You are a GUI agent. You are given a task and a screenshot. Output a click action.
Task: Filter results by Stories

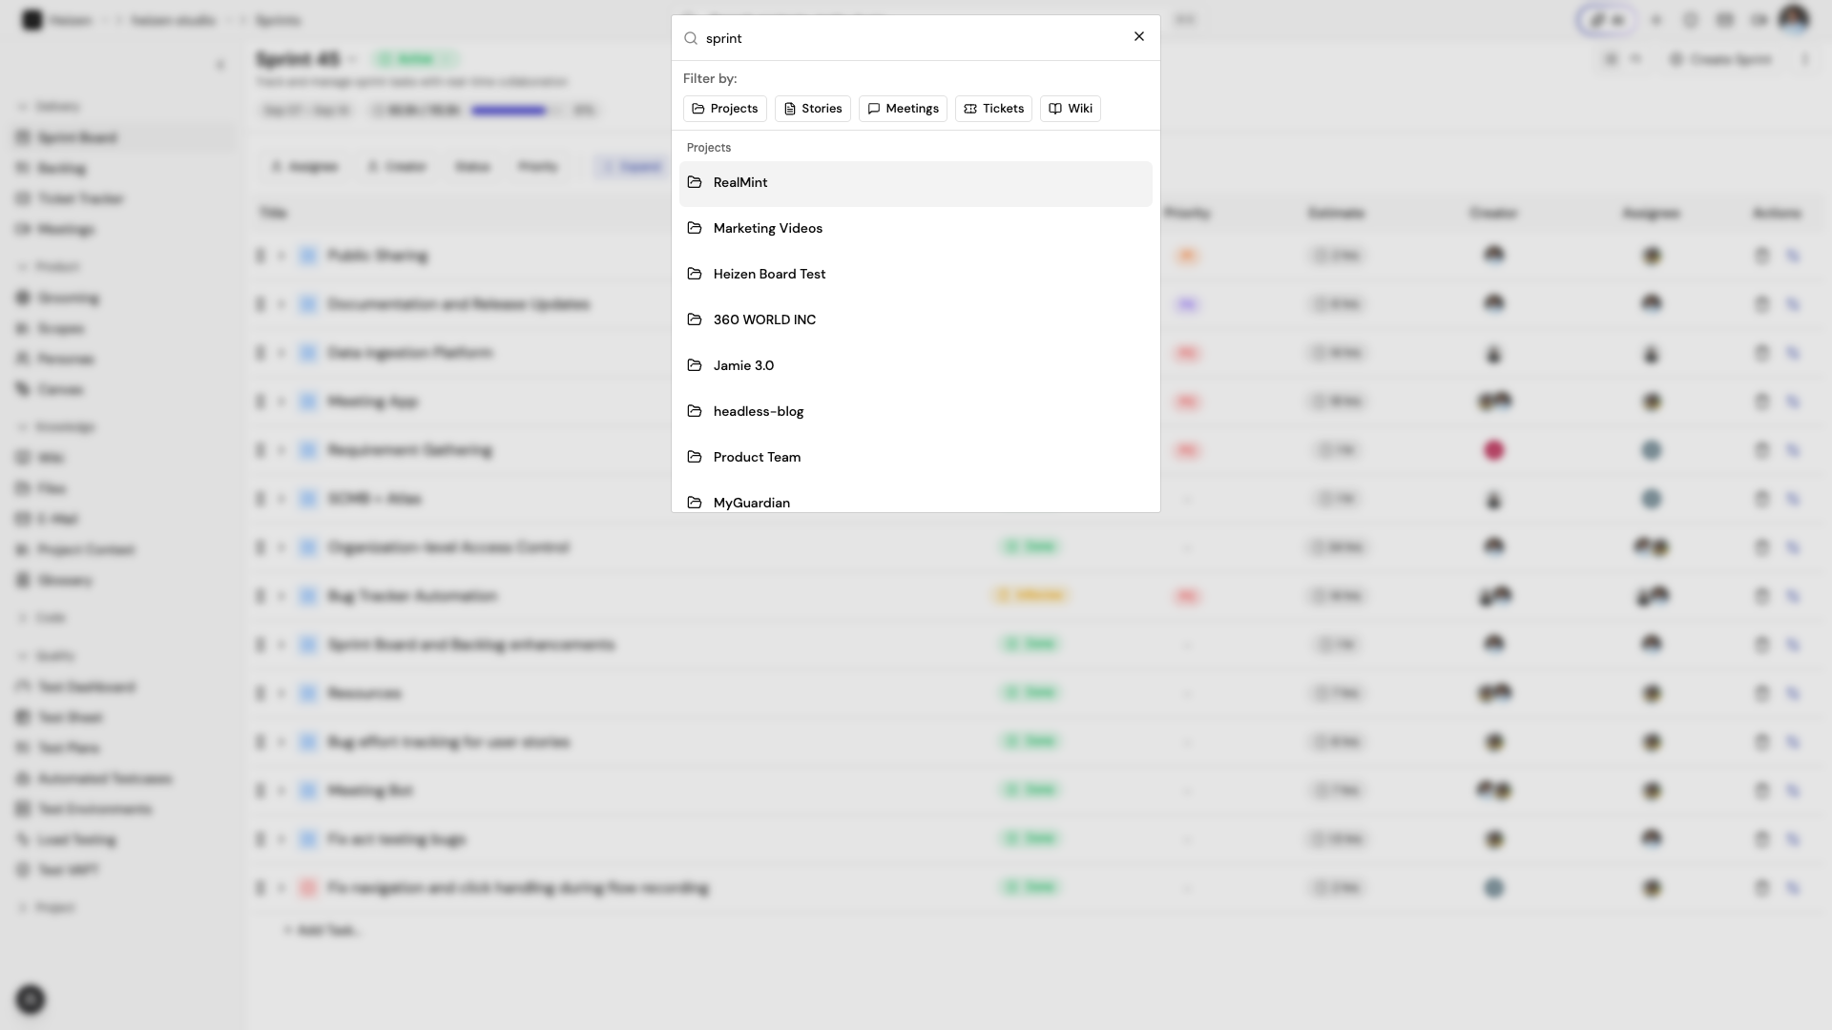pos(812,109)
